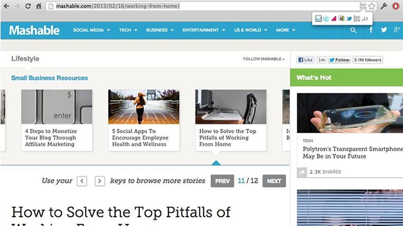Viewport: 403px width, 226px height.
Task: Go to Mashable home via logo
Action: (34, 31)
